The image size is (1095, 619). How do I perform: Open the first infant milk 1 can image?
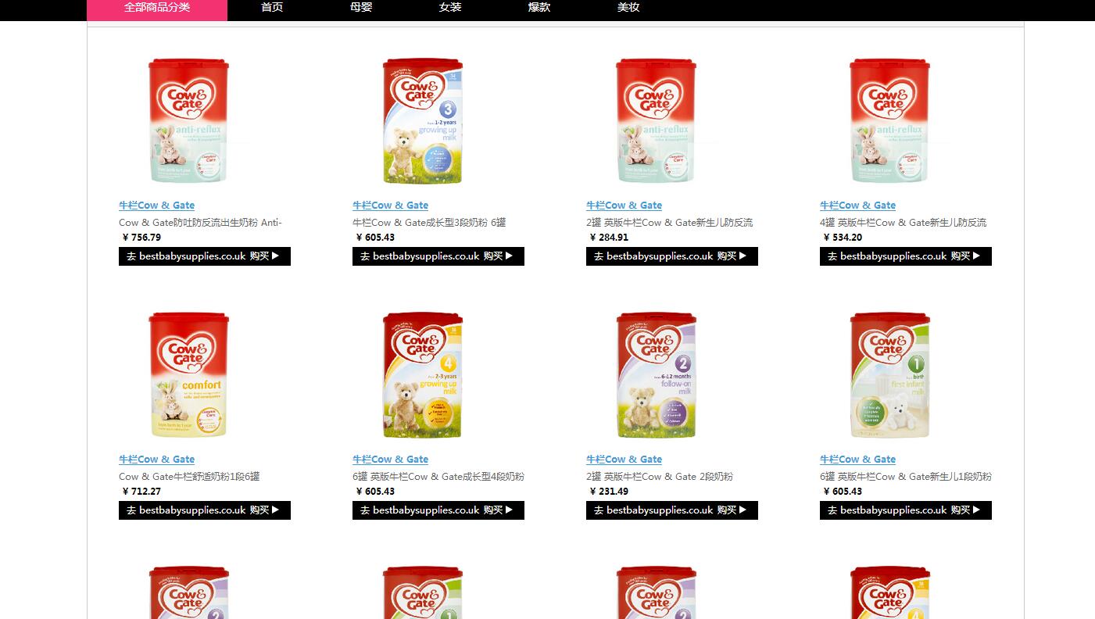[x=889, y=375]
